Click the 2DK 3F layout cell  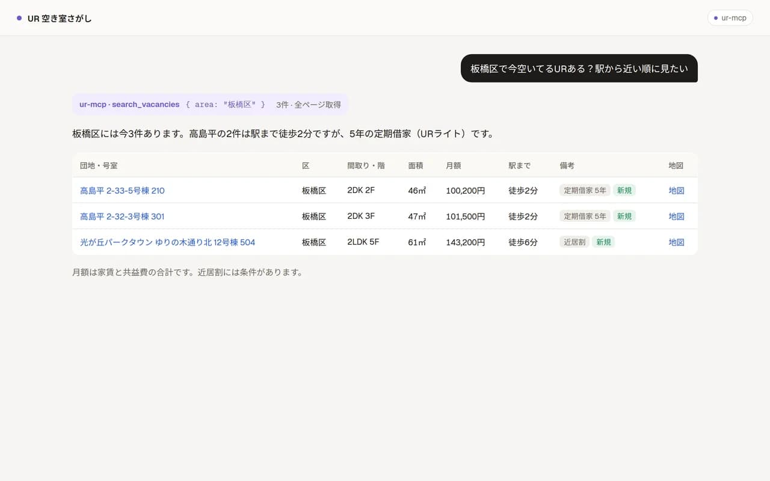pyautogui.click(x=361, y=216)
